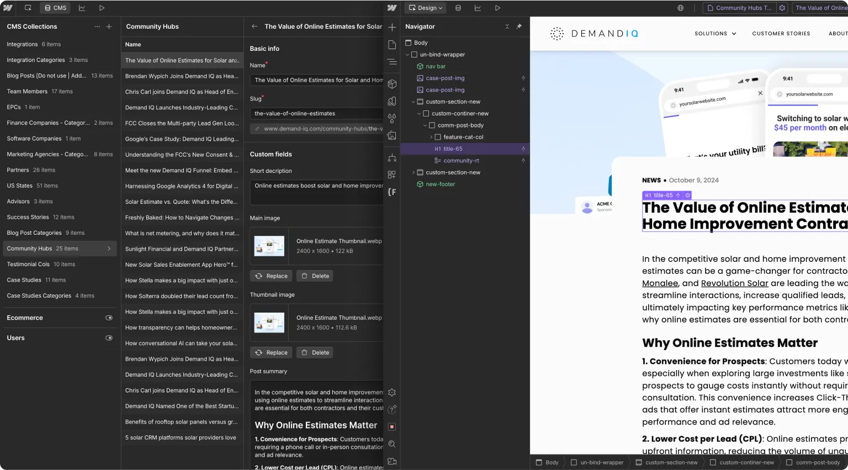Click the red audit panel icon
Image resolution: width=848 pixels, height=470 pixels.
pos(392,427)
